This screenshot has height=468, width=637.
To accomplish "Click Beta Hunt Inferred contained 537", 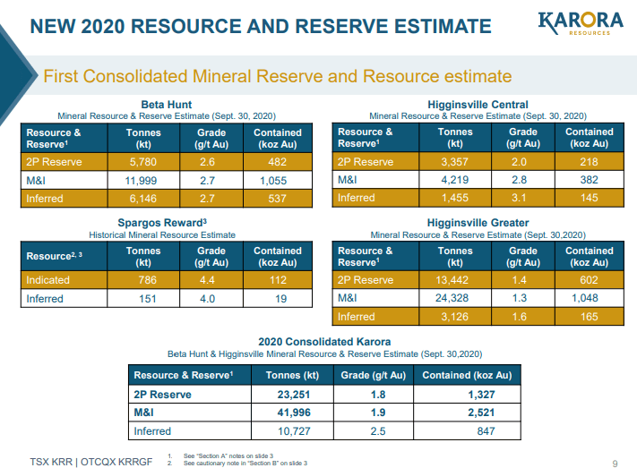I will (278, 199).
